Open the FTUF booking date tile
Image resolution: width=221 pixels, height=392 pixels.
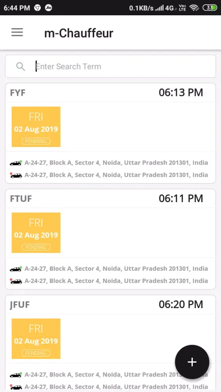tap(36, 233)
